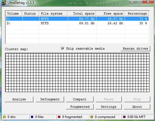Open the Settings dialog
The width and height of the screenshot is (155, 121).
tap(108, 107)
